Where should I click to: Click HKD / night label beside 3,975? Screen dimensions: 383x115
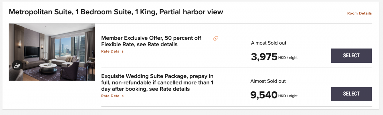[x=288, y=58]
